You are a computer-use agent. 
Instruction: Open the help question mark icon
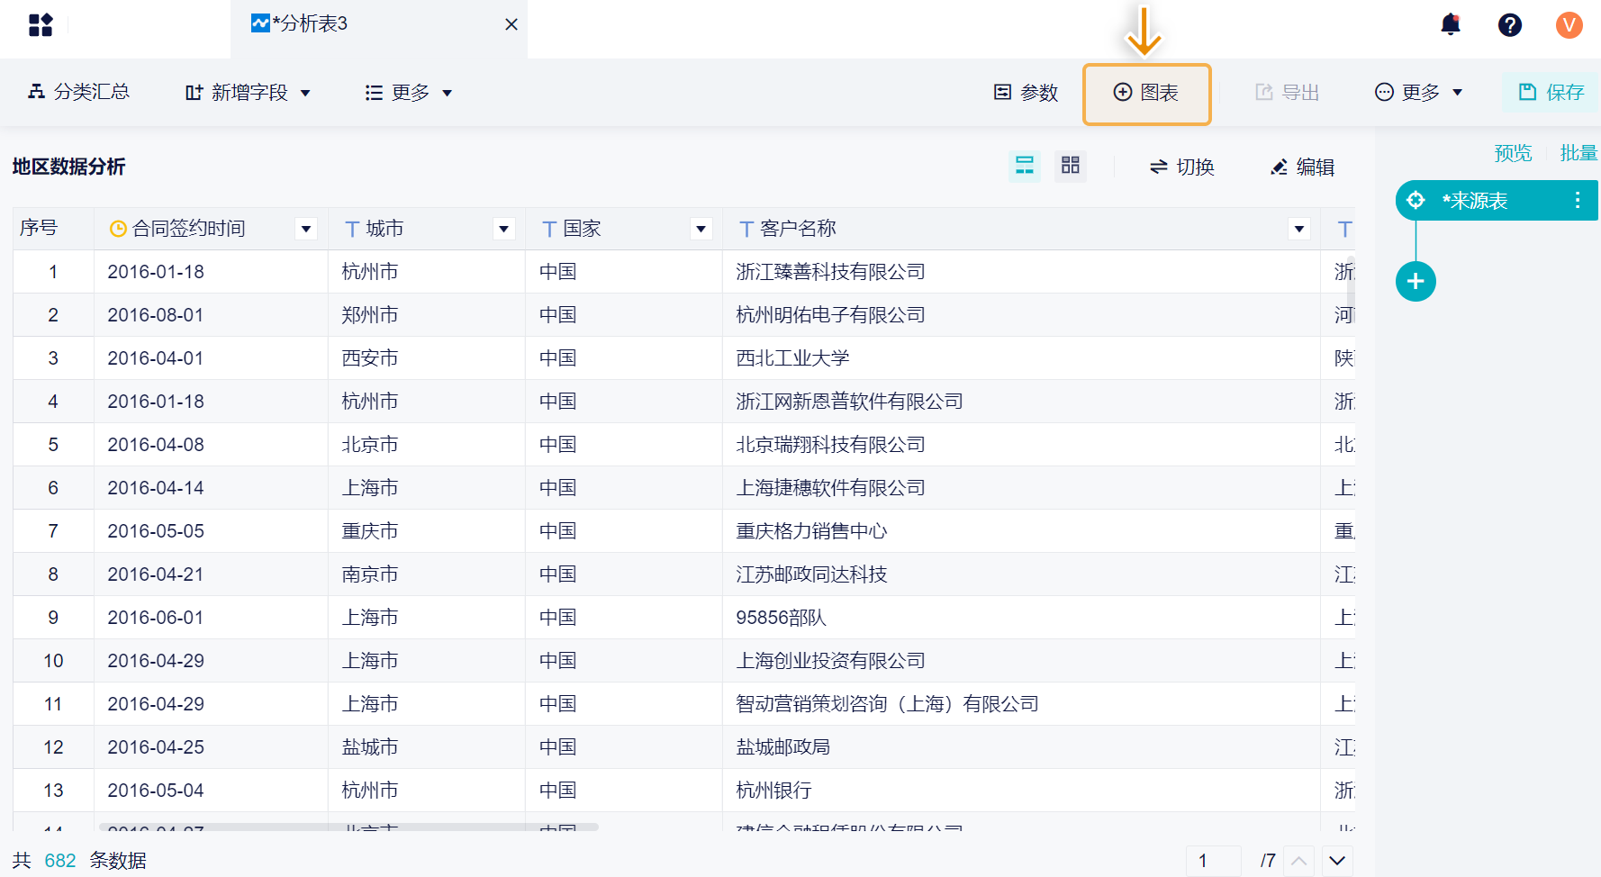[1510, 24]
